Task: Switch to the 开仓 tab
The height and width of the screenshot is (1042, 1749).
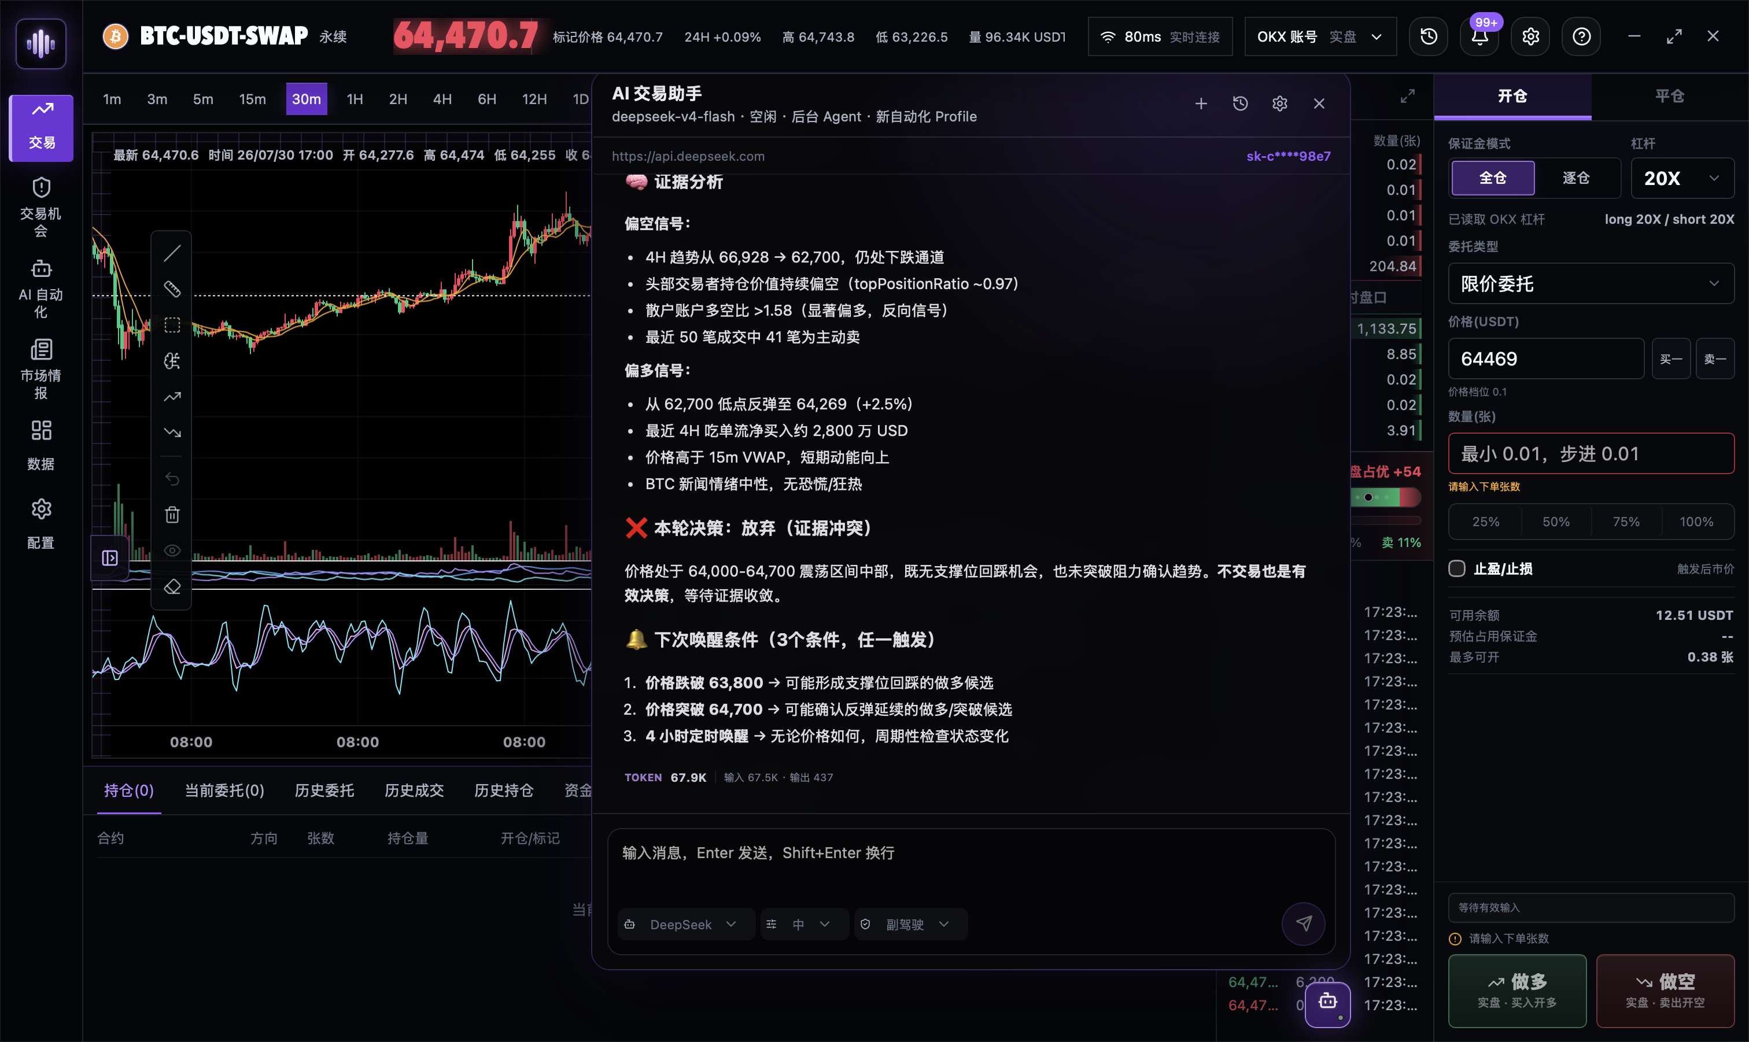Action: point(1512,96)
